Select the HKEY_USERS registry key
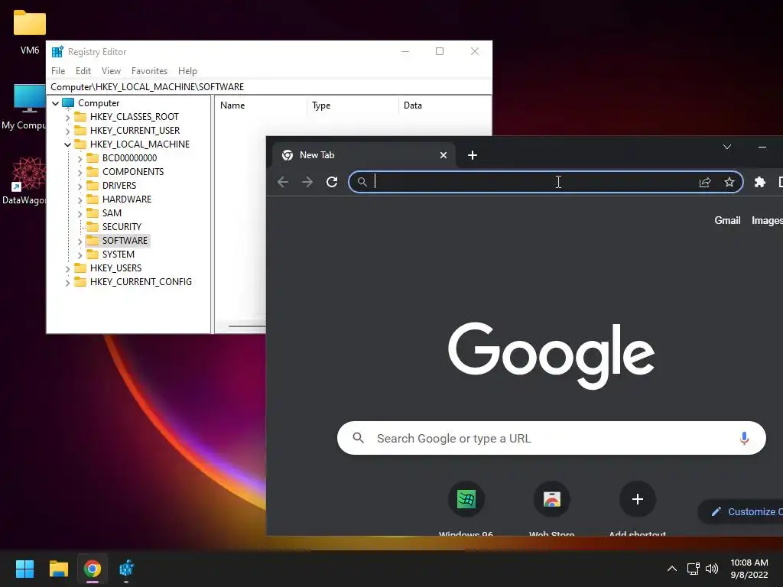 (x=115, y=268)
